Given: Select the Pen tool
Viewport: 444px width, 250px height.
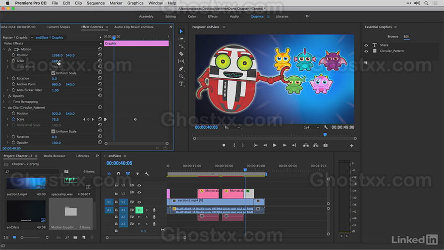Looking at the screenshot, I should (181, 69).
